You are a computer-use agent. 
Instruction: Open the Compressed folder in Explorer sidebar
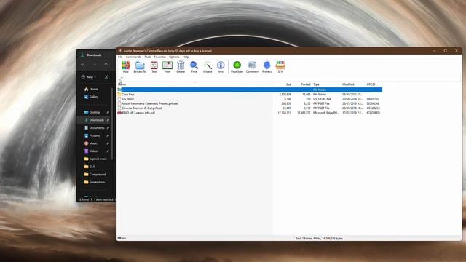(x=95, y=175)
